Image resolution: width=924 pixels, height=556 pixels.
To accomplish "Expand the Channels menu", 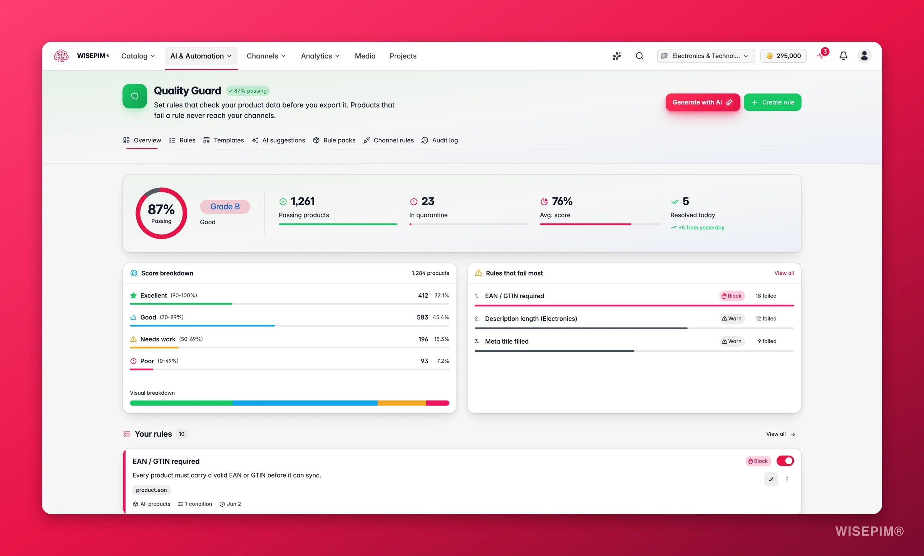I will 266,56.
